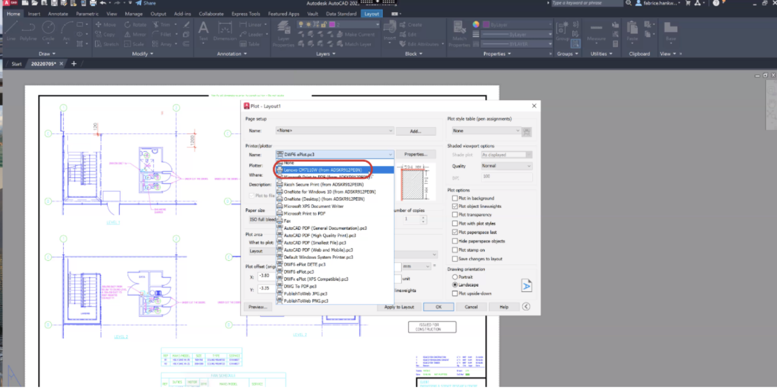Enable Hide paperspace objects checkbox
This screenshot has width=777, height=388.
[455, 241]
